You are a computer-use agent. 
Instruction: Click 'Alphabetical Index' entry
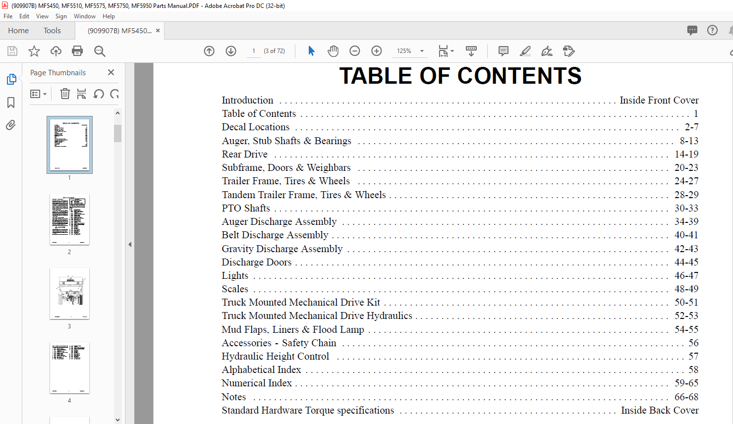coord(262,370)
